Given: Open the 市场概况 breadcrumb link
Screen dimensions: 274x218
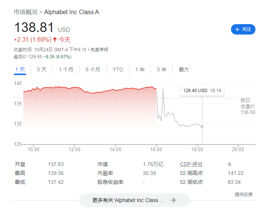Looking at the screenshot, I should (x=26, y=12).
